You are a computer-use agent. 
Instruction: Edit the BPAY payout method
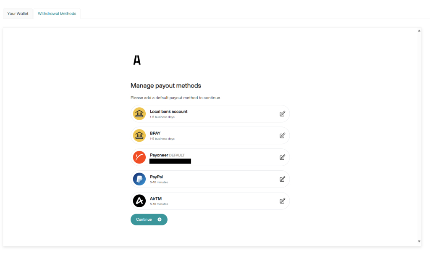tap(282, 135)
